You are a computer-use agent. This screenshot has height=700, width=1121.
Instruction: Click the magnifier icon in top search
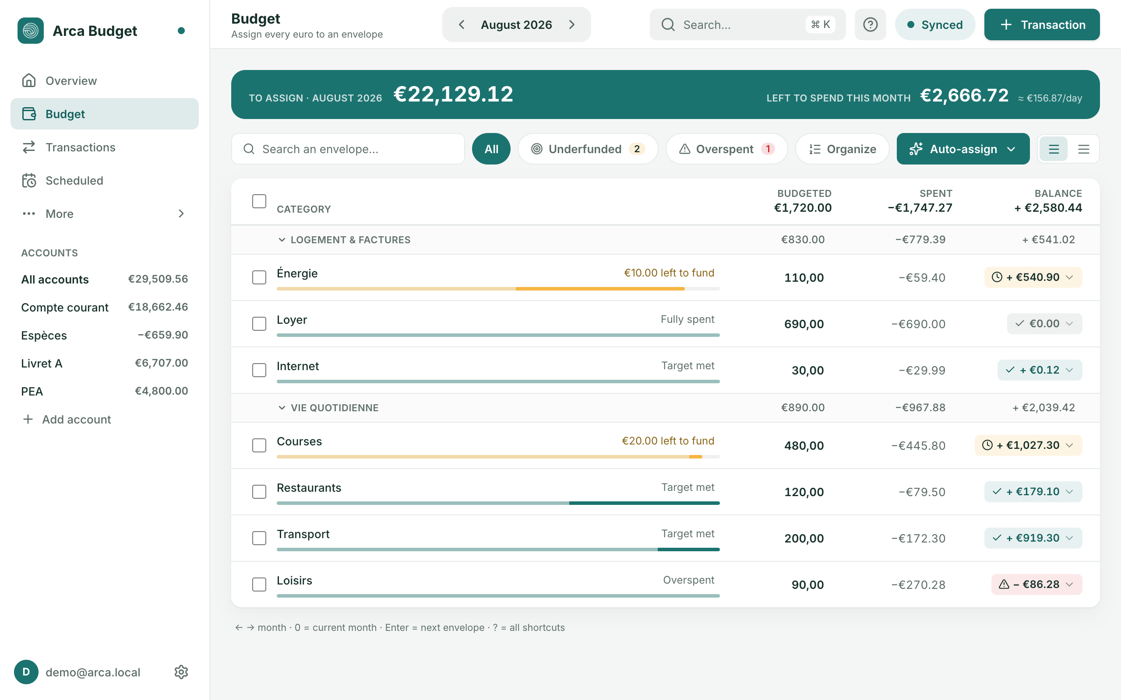[668, 24]
